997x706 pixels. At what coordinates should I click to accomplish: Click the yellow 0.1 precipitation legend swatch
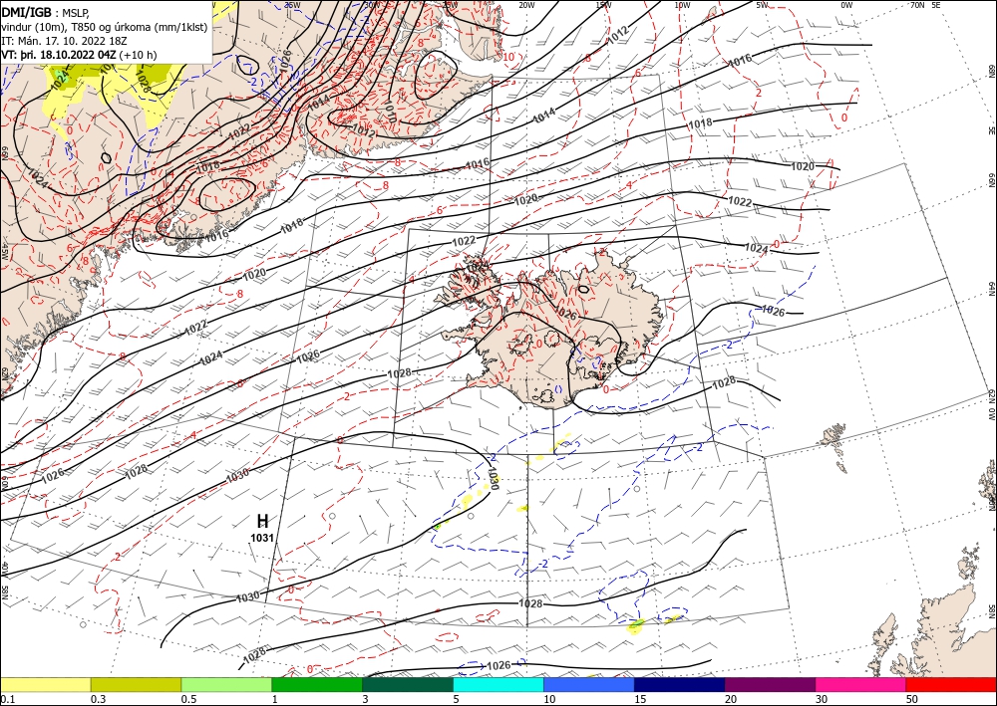click(45, 684)
